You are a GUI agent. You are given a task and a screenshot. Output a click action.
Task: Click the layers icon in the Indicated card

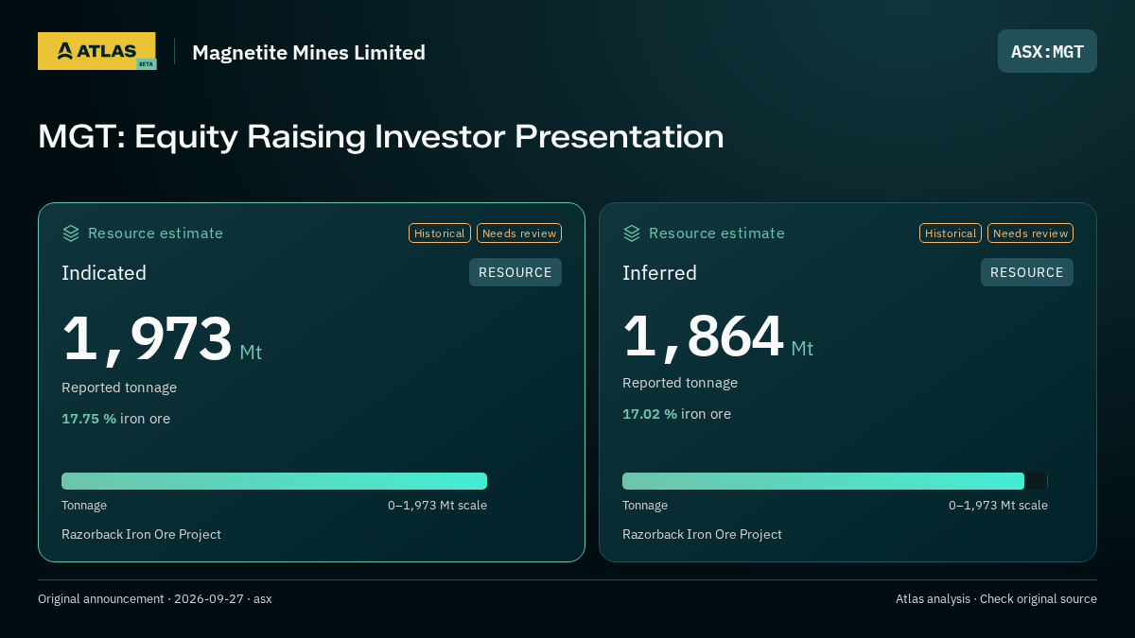71,233
